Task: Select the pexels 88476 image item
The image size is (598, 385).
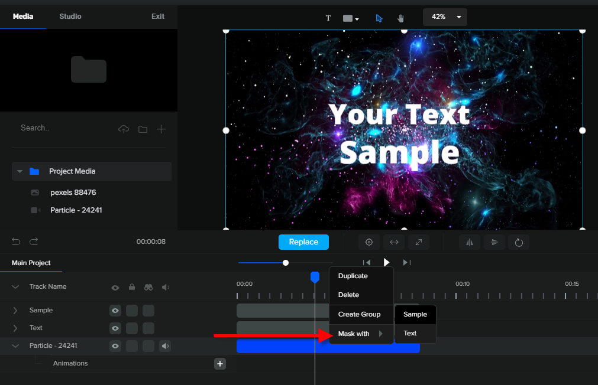Action: (73, 192)
